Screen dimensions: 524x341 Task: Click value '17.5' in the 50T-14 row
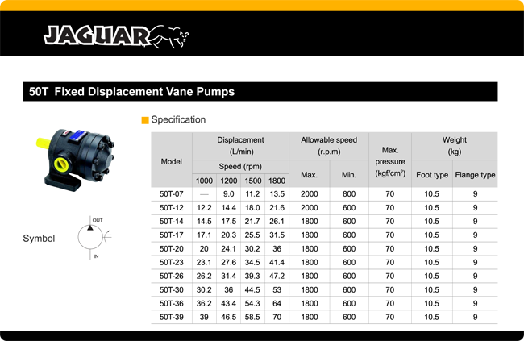229,222
